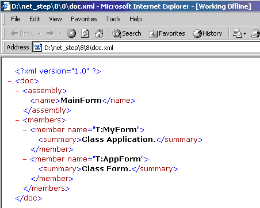The width and height of the screenshot is (260, 208).
Task: Open the View menu
Action: pyautogui.click(x=55, y=19)
